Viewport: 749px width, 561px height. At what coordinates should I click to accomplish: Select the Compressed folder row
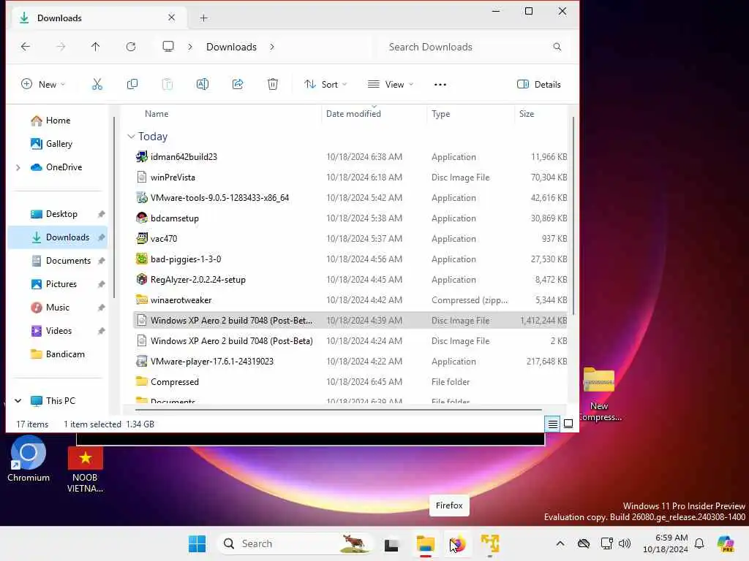(x=350, y=382)
